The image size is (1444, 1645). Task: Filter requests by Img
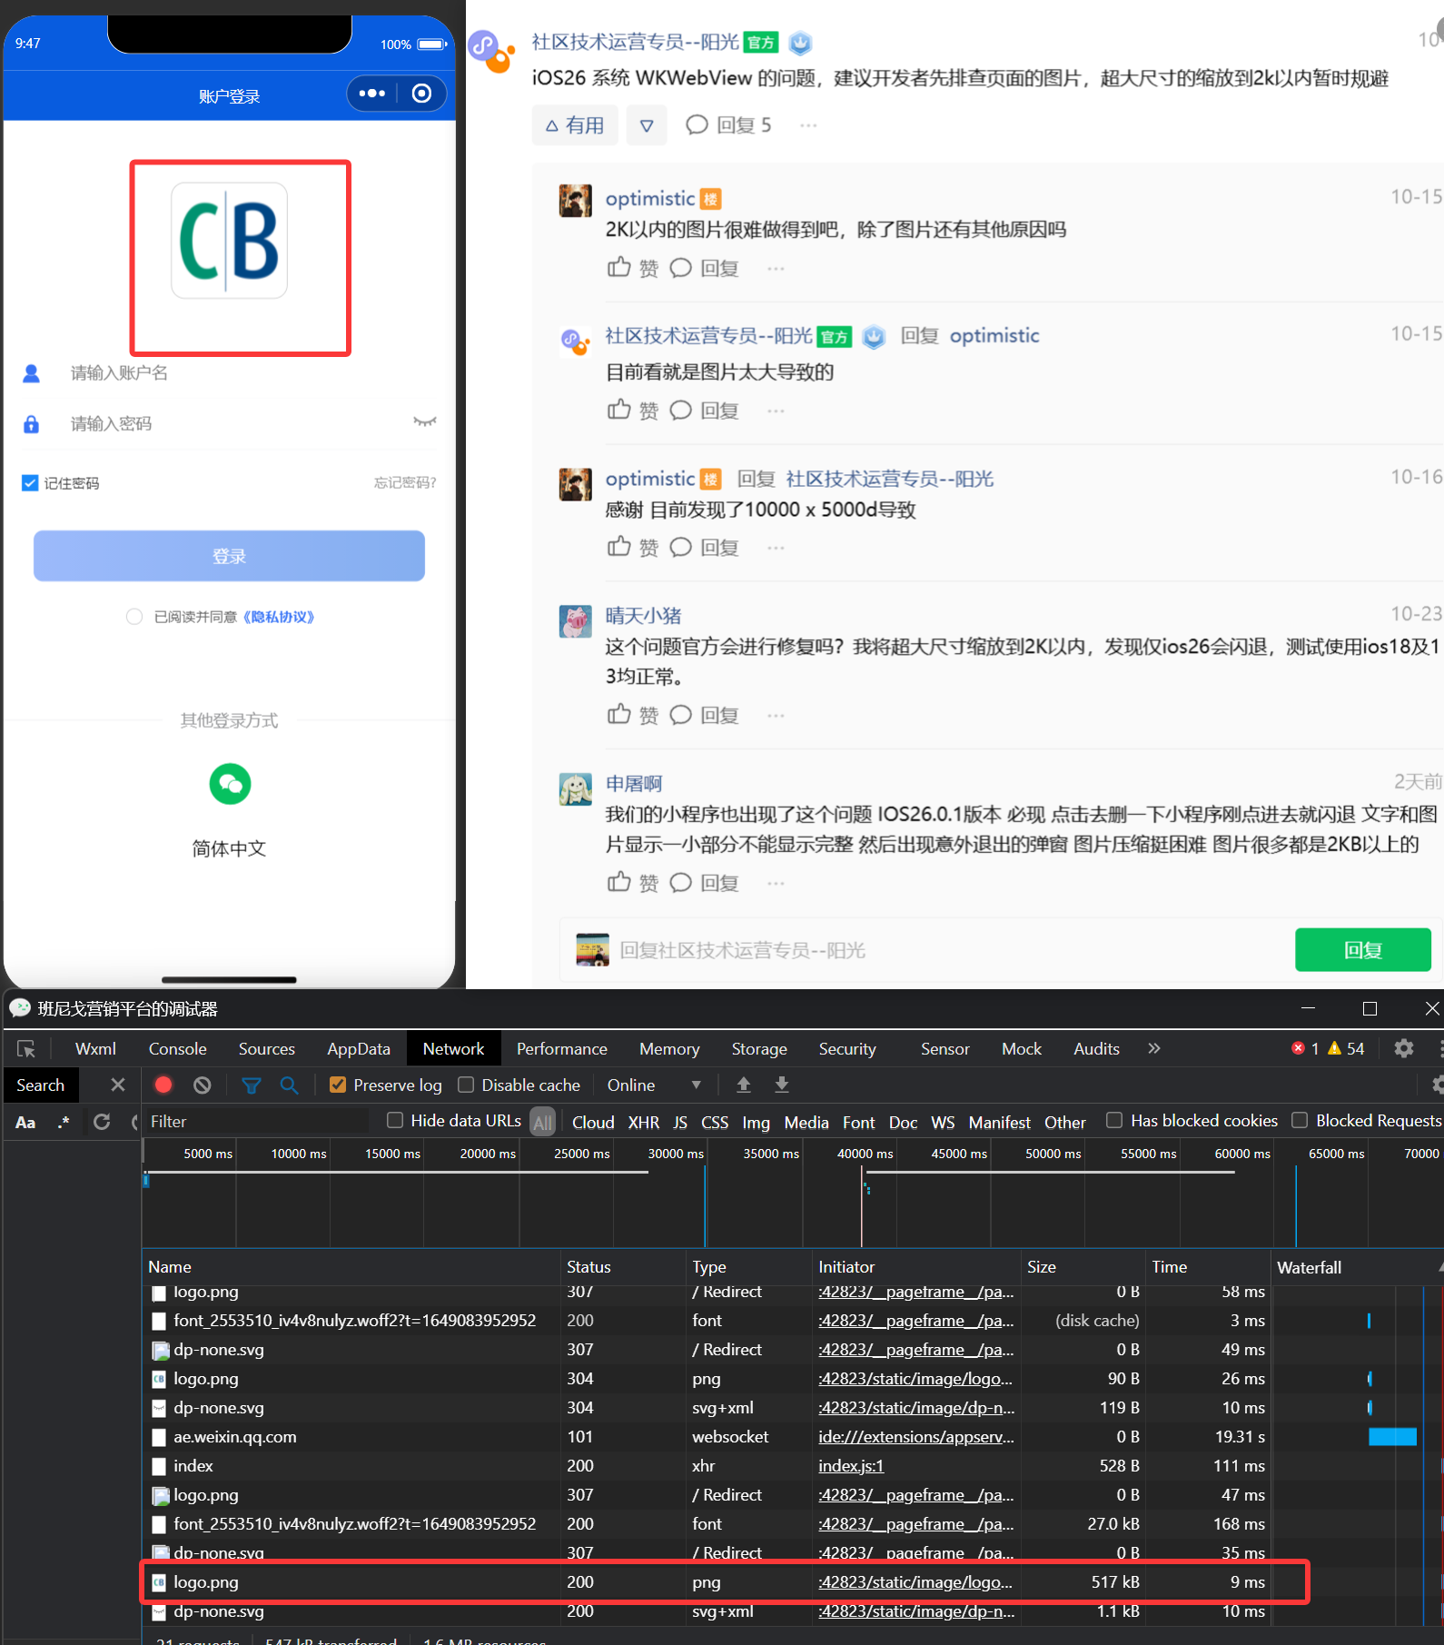(x=756, y=1122)
